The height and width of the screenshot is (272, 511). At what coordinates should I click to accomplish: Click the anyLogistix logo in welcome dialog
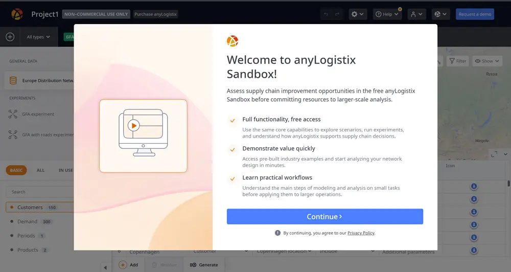233,41
